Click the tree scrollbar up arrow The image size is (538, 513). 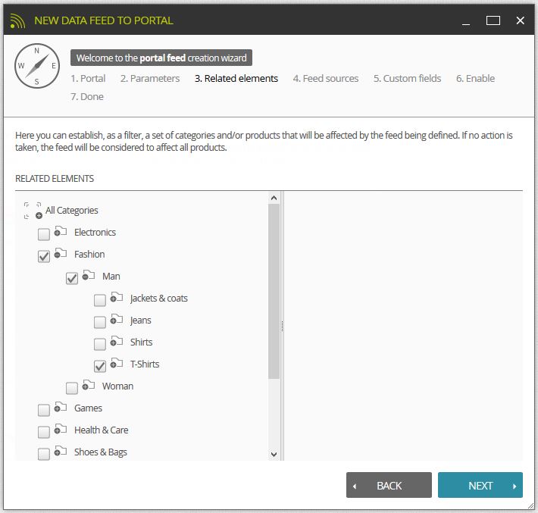(274, 198)
